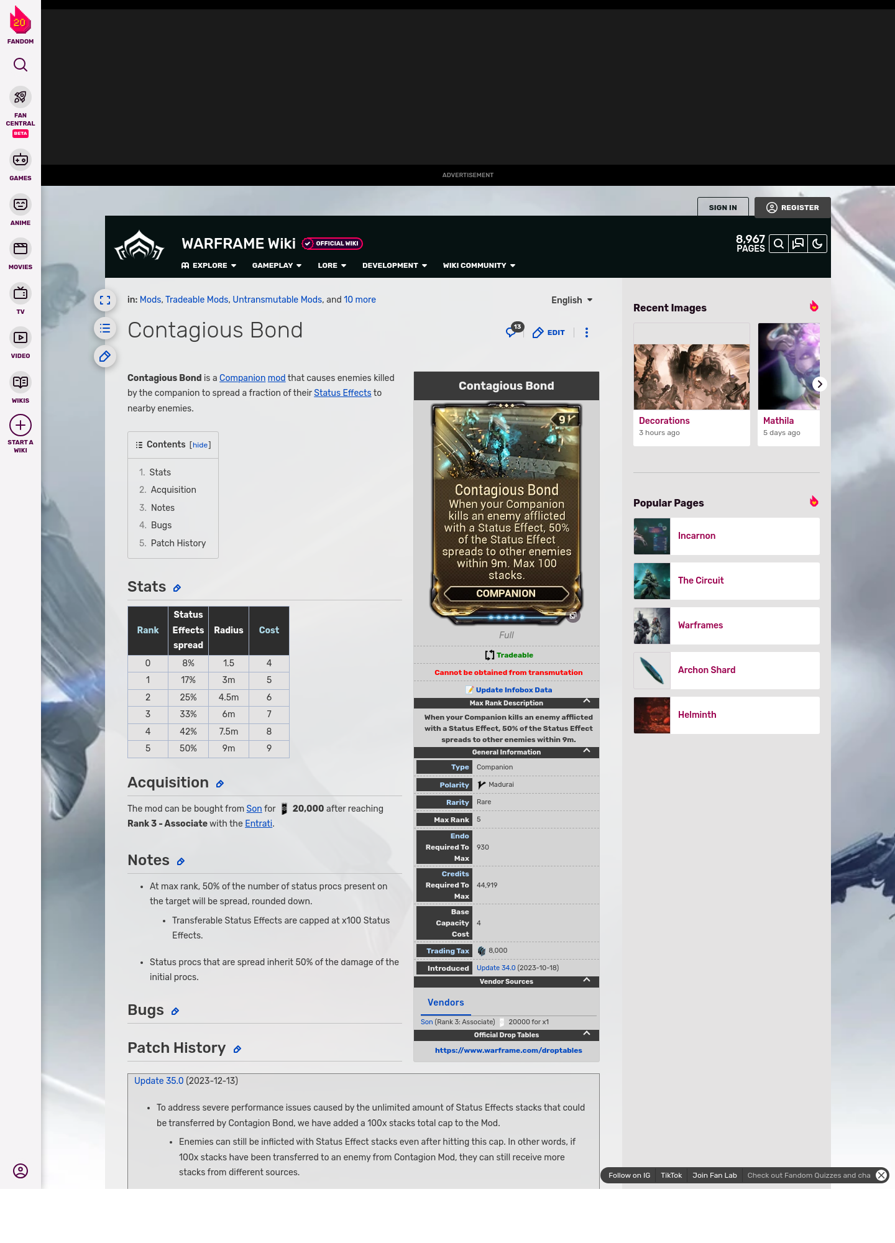Show the 10 more categories
Viewport: 895px width, 1243px height.
360,300
